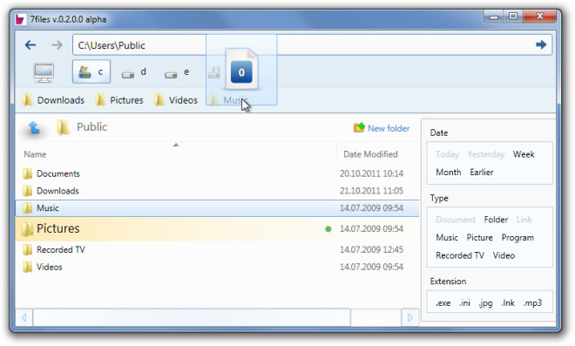575x346 pixels.
Task: Filter by type Folder
Action: tap(496, 220)
